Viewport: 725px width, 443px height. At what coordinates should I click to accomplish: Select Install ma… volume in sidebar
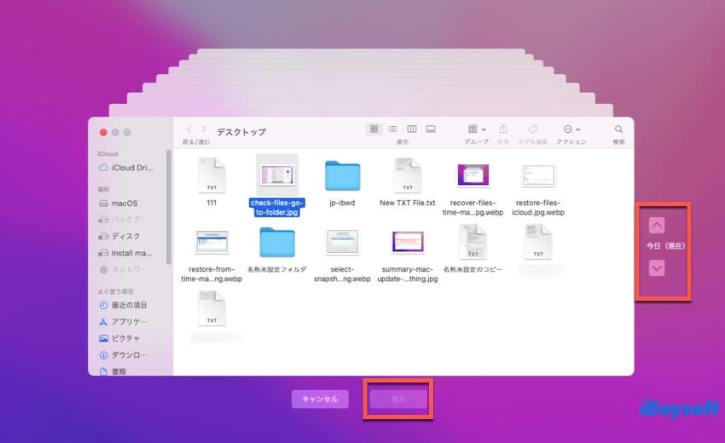[x=126, y=253]
